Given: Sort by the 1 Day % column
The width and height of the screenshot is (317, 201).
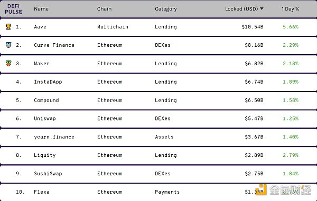Looking at the screenshot, I should pos(290,9).
